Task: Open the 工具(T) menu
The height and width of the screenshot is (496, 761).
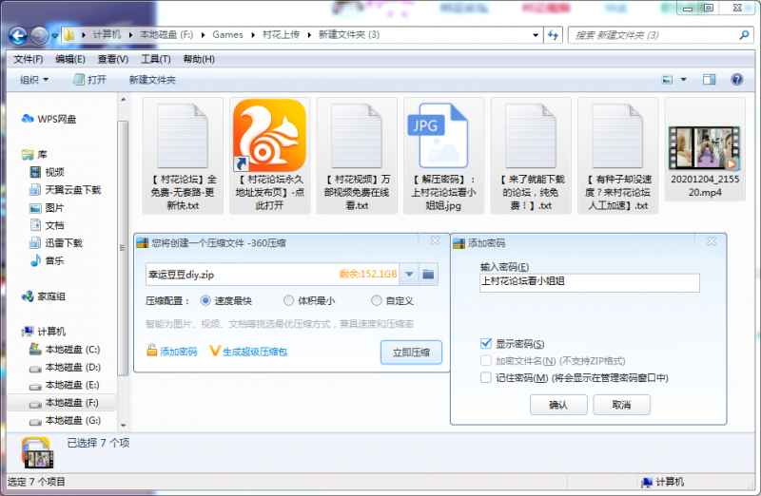Action: point(155,59)
